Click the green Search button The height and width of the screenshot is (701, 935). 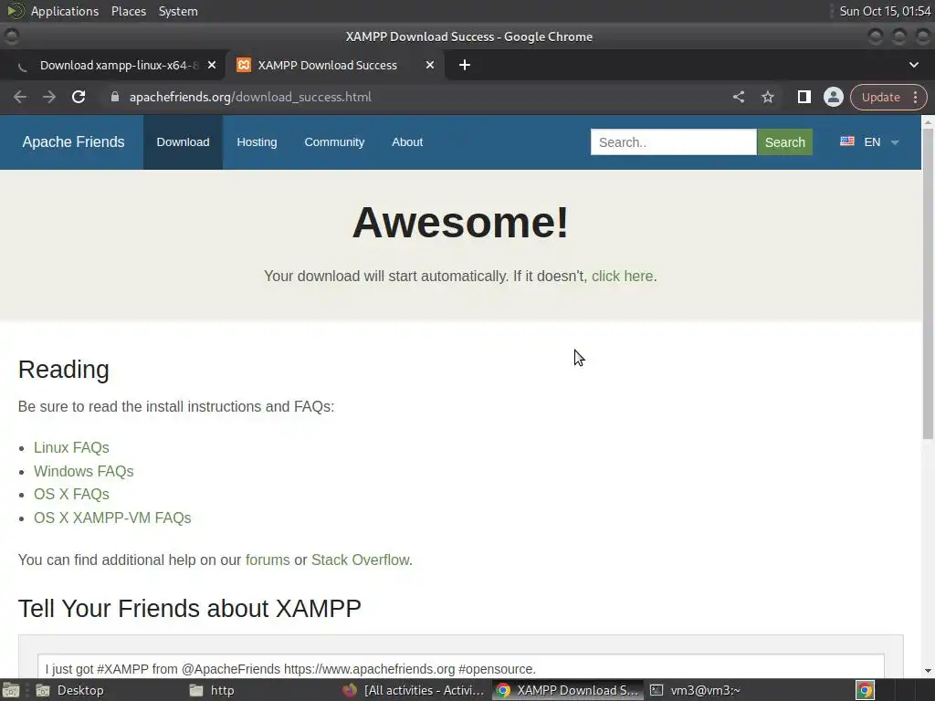[784, 142]
